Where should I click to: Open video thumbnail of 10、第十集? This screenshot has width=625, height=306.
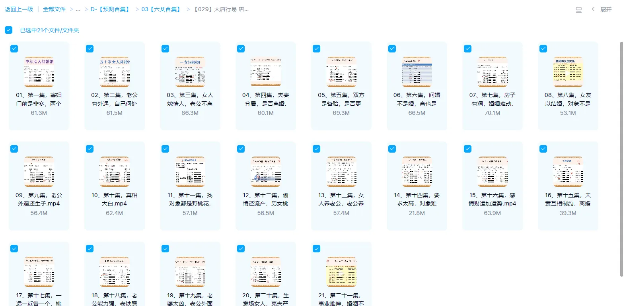coord(115,172)
